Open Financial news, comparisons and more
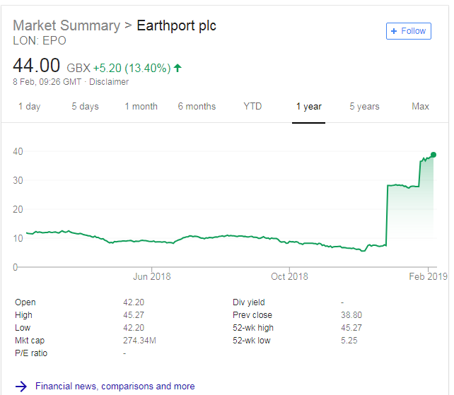Screen dimensions: 454x395 115,387
